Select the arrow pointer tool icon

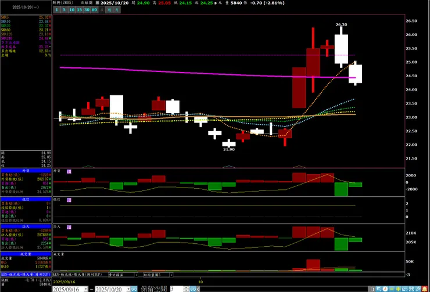(379, 289)
